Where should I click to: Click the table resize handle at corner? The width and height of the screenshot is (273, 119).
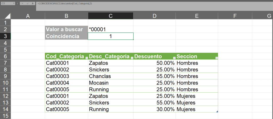click(217, 112)
